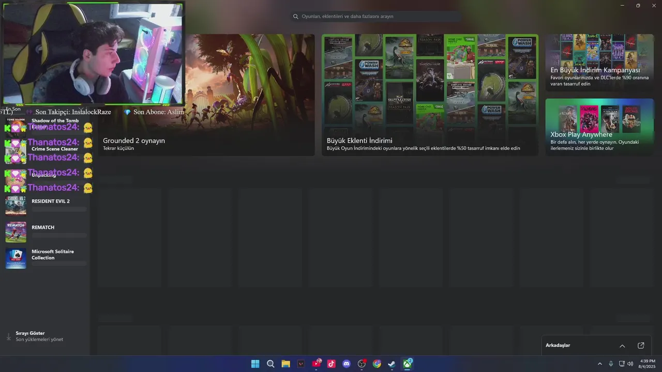Open Discord from the taskbar
Viewport: 662px width, 372px height.
pyautogui.click(x=347, y=364)
